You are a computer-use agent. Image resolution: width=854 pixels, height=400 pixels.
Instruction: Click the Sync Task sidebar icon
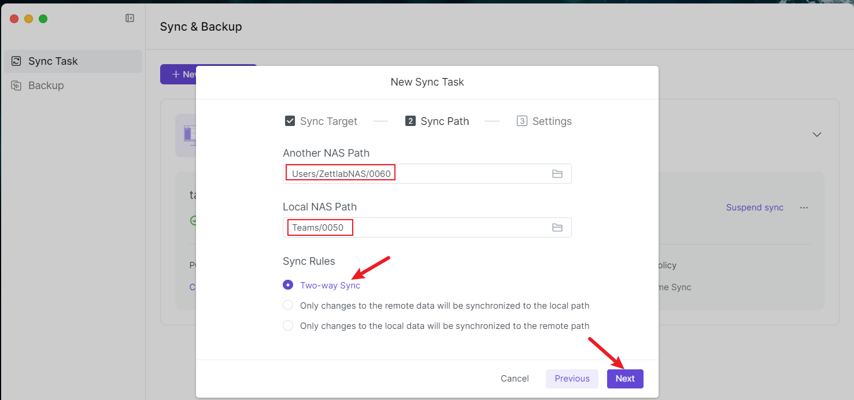(x=16, y=61)
